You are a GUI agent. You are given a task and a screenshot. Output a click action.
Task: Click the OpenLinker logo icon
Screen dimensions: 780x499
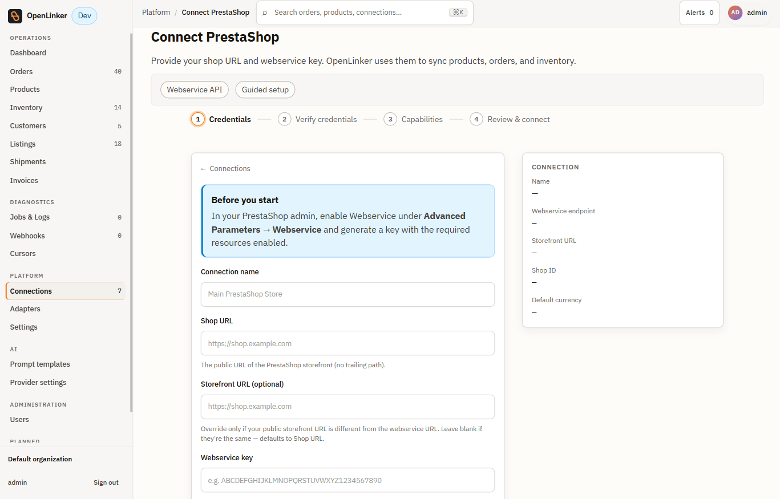[x=15, y=16]
